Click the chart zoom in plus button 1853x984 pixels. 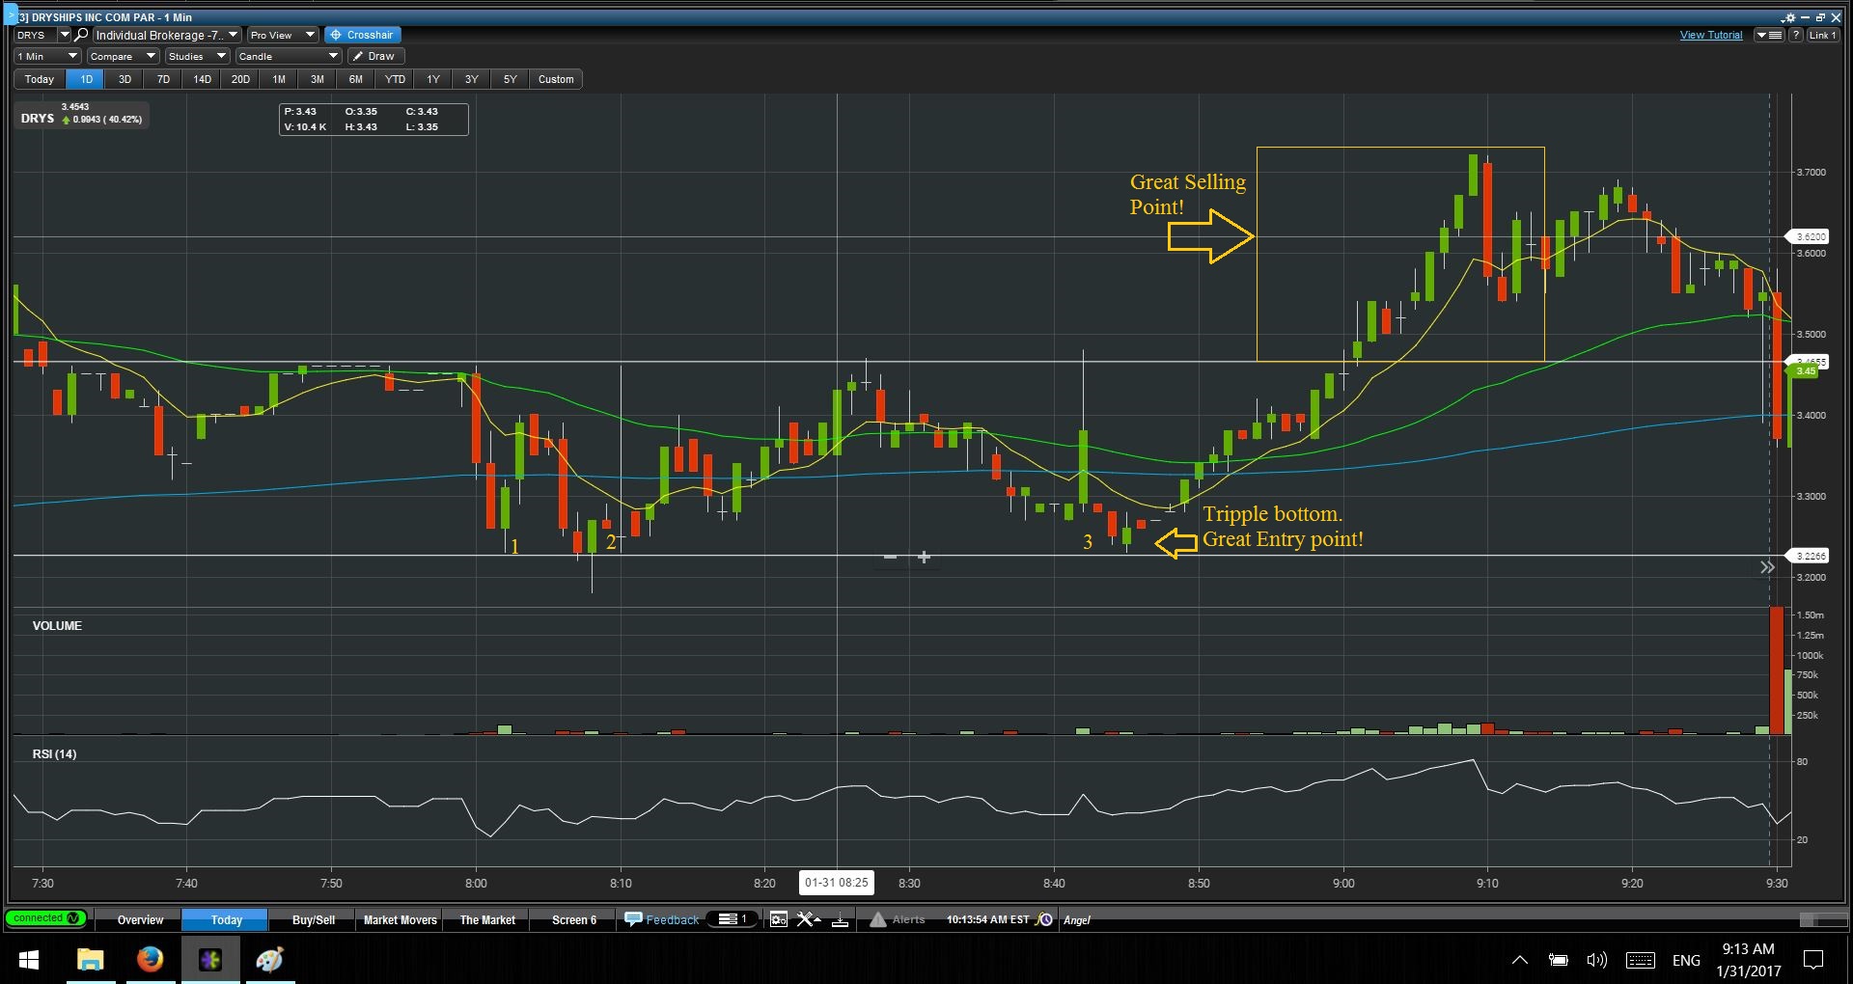click(x=924, y=557)
